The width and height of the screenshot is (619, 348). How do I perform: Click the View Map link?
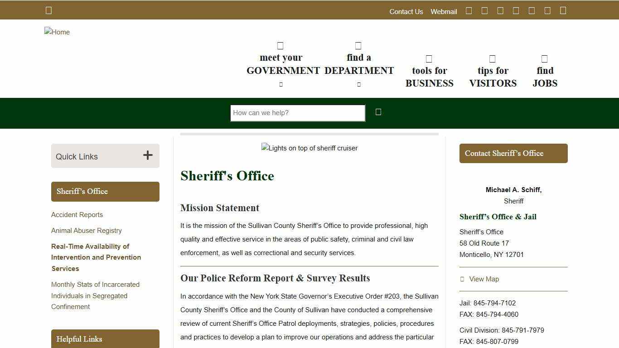click(x=484, y=279)
